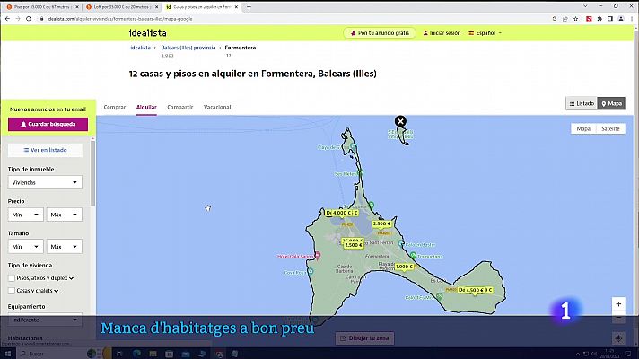Open the 1.990 € price marker
639x359 pixels.
404,267
